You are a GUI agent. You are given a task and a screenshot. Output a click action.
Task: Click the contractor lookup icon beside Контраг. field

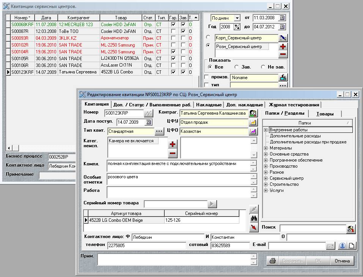click(x=253, y=113)
